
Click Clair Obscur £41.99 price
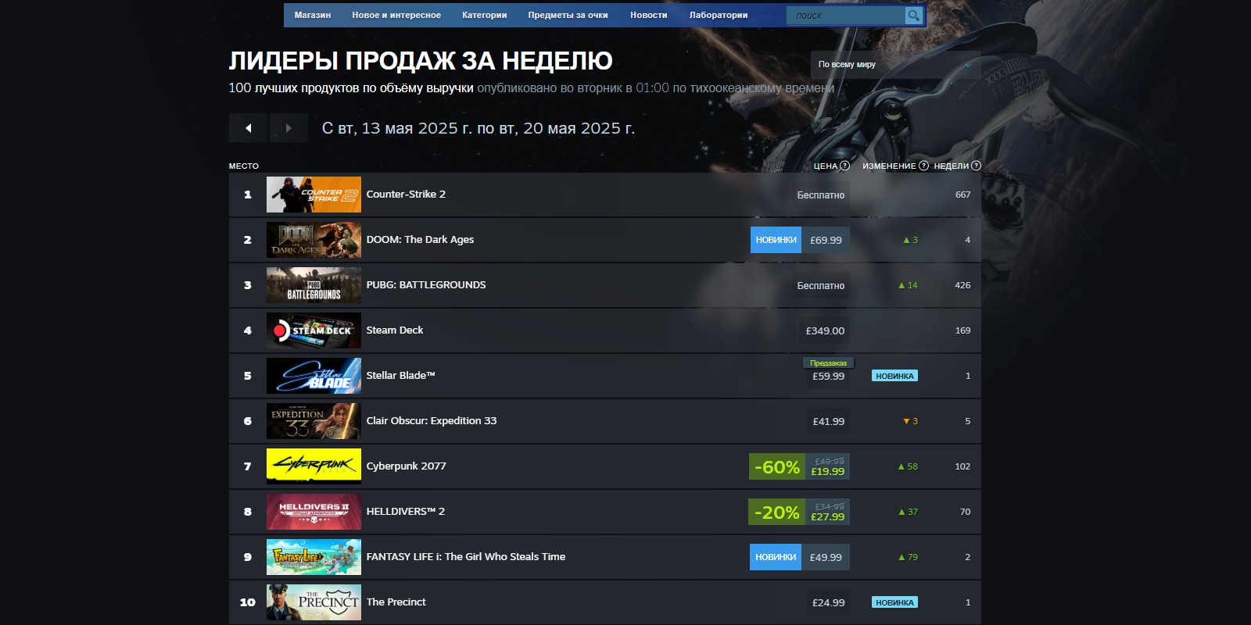(828, 421)
